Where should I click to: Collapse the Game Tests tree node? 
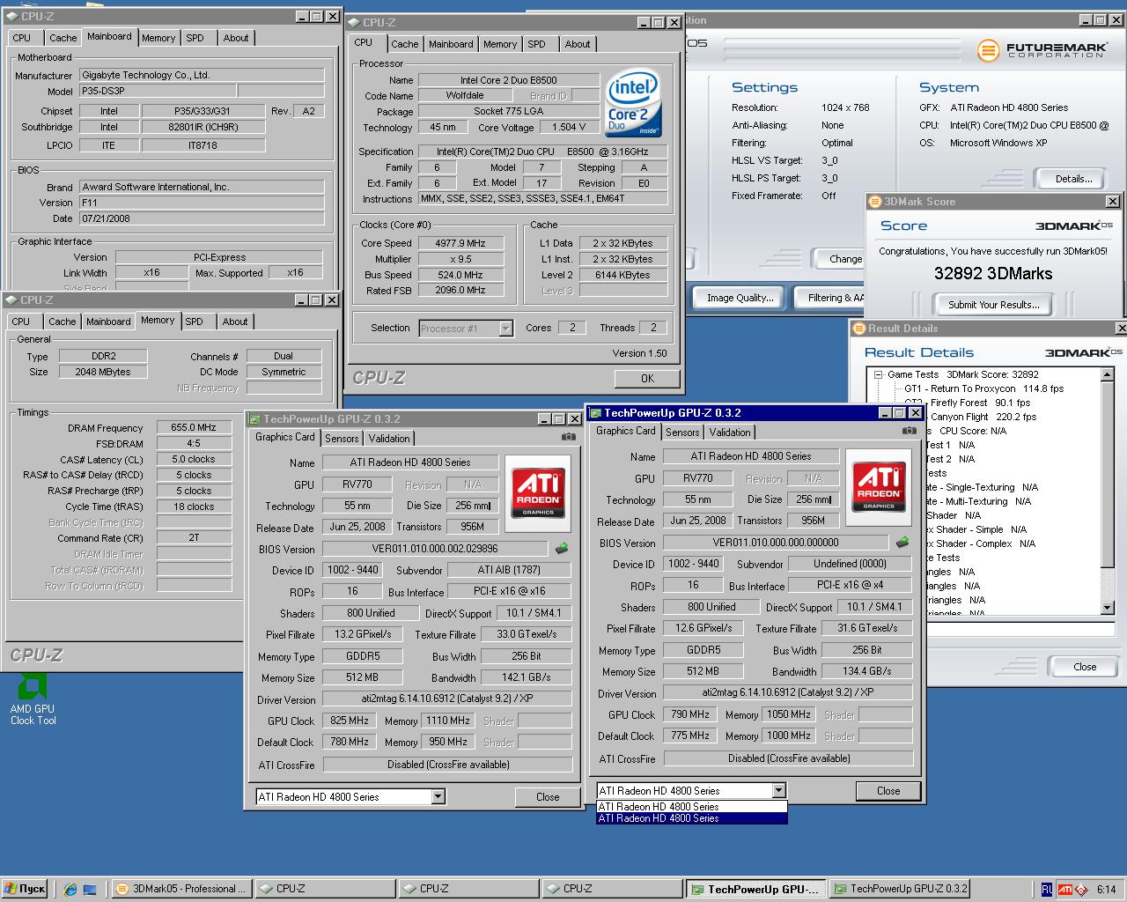878,374
